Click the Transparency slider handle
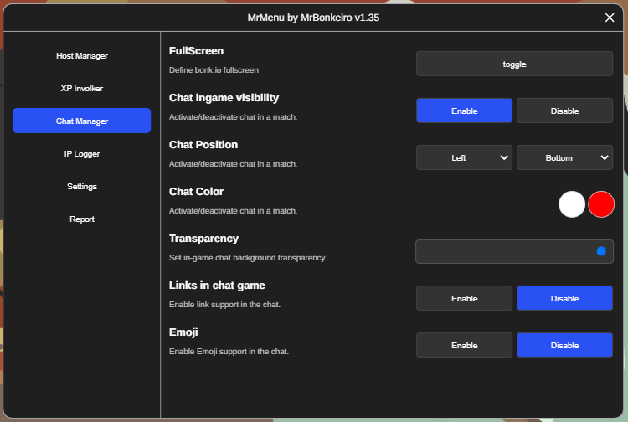 tap(601, 251)
